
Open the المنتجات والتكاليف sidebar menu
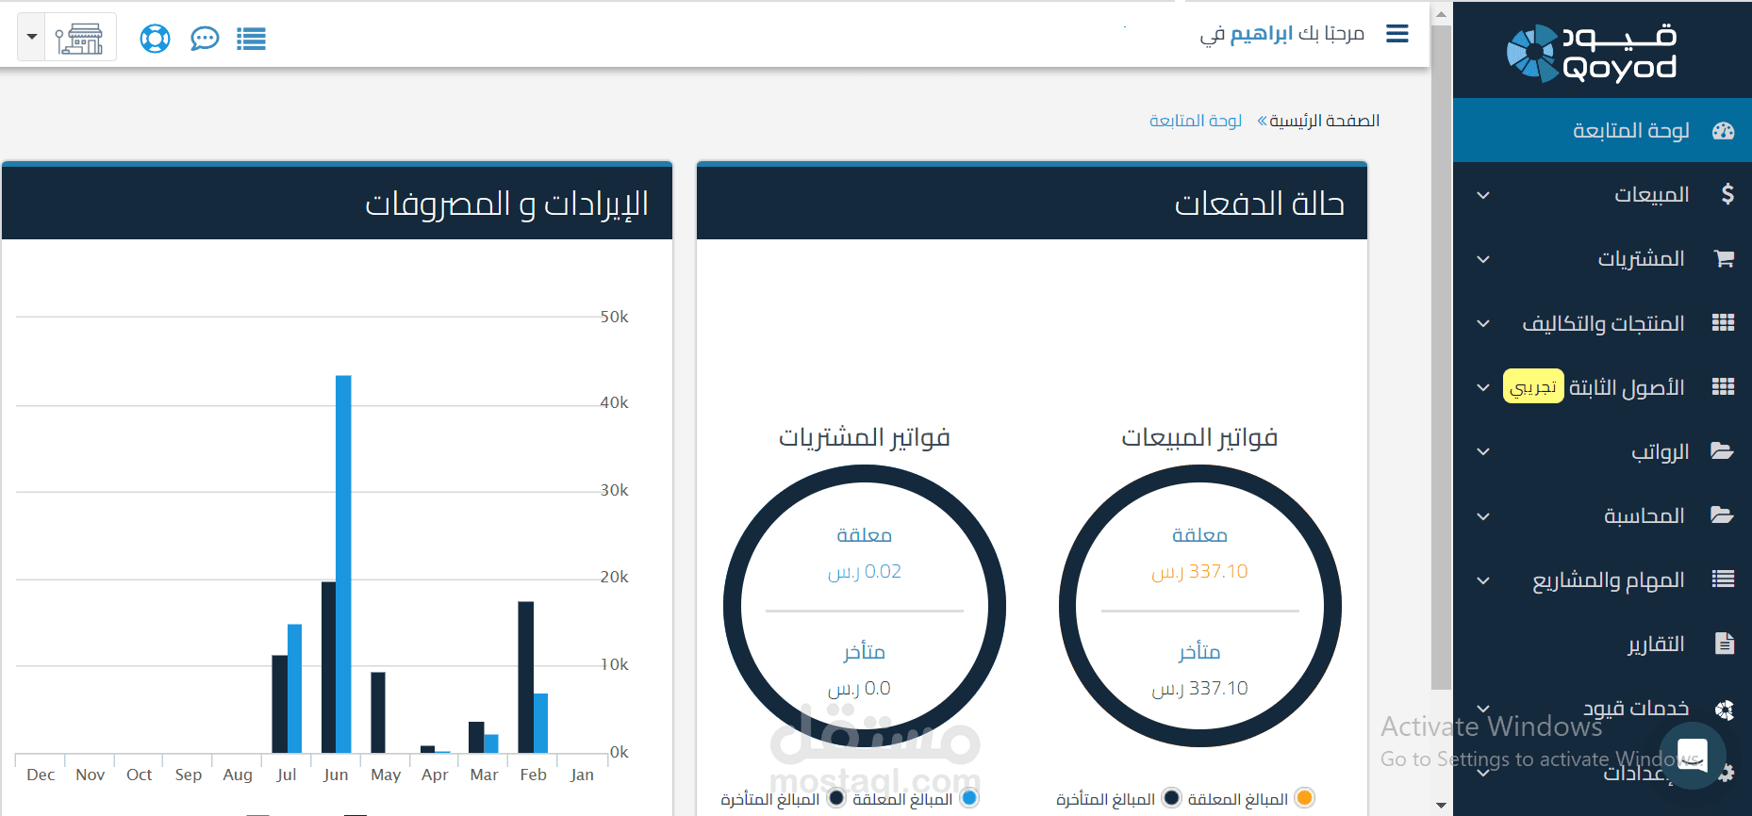click(x=1602, y=322)
